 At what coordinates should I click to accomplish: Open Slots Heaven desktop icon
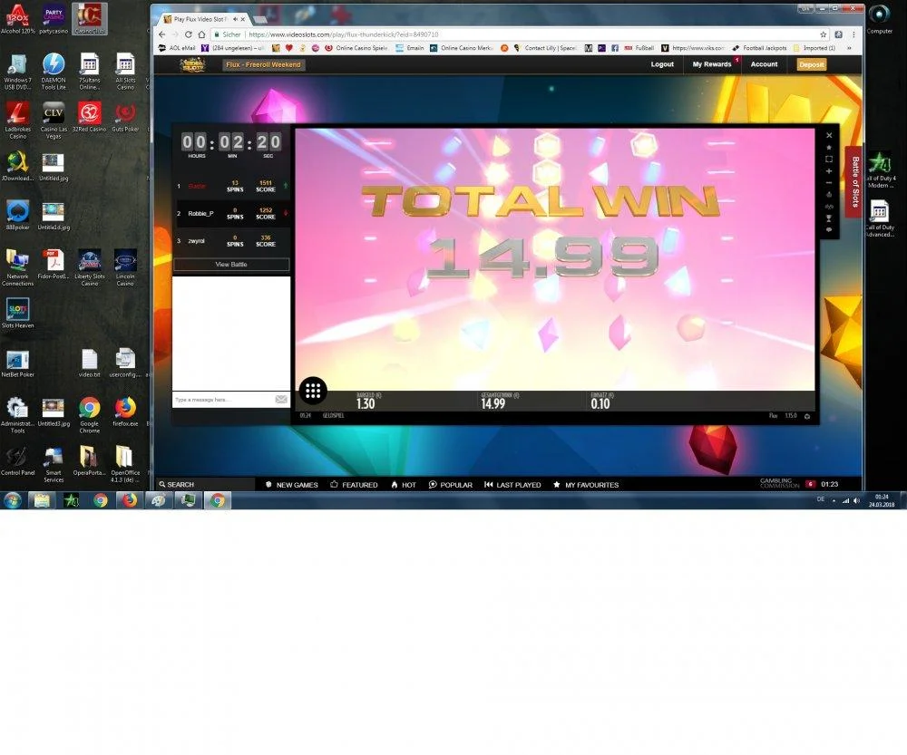click(x=17, y=314)
